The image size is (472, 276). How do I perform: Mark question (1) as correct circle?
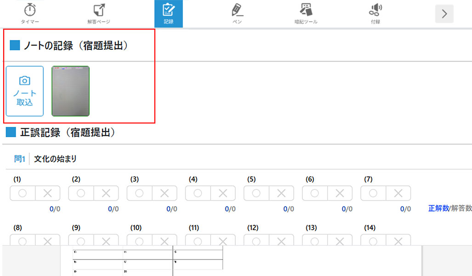point(23,194)
